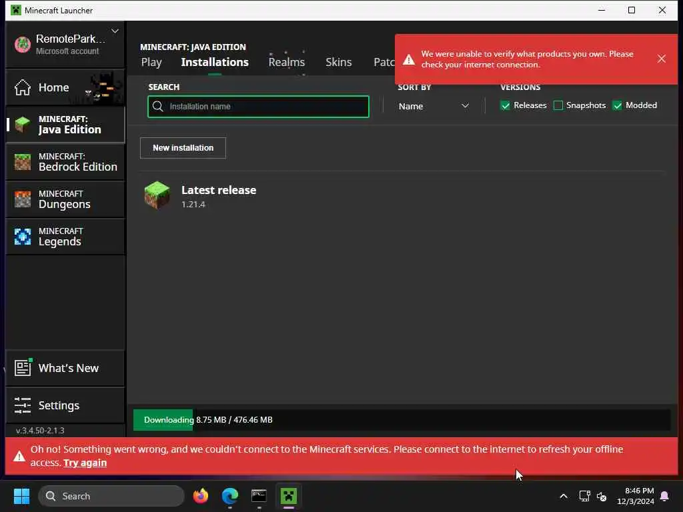The height and width of the screenshot is (512, 683).
Task: Click the What's New newspaper icon
Action: (23, 367)
